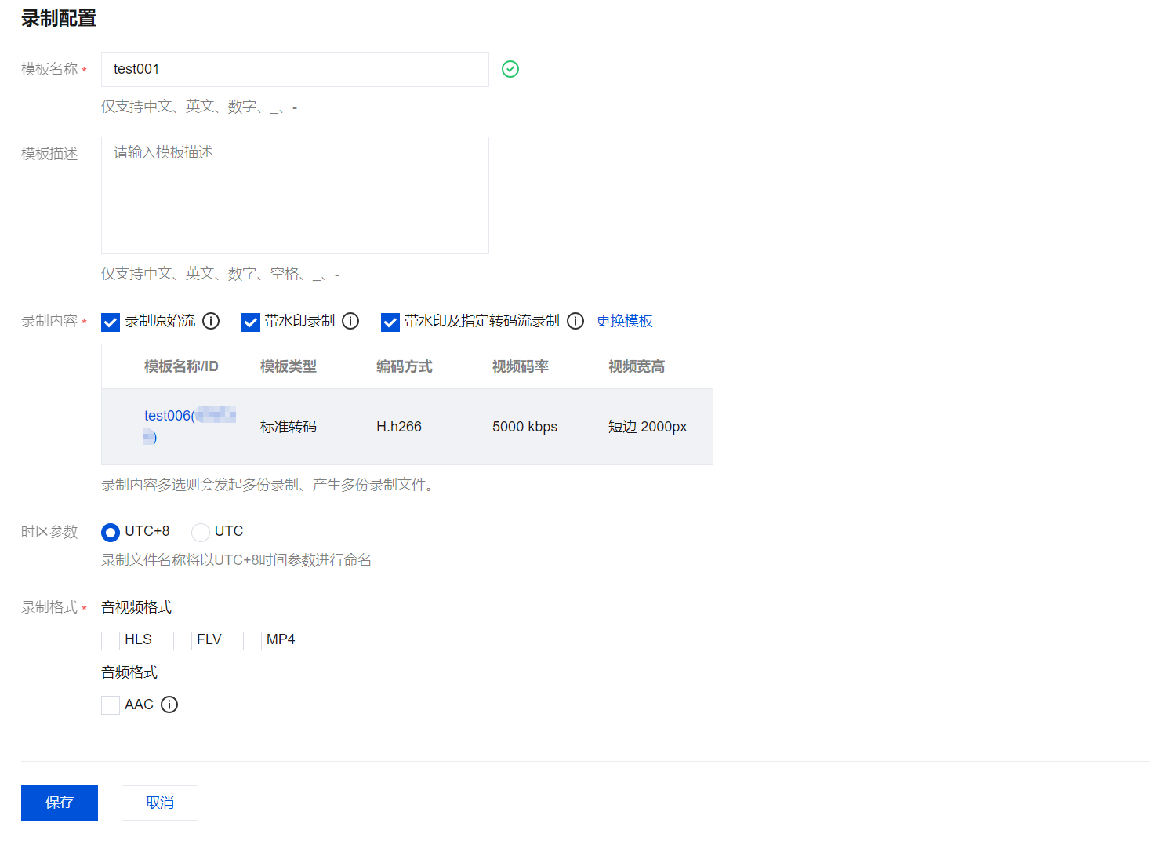Uncheck the 录制原始流 checkbox

(111, 322)
